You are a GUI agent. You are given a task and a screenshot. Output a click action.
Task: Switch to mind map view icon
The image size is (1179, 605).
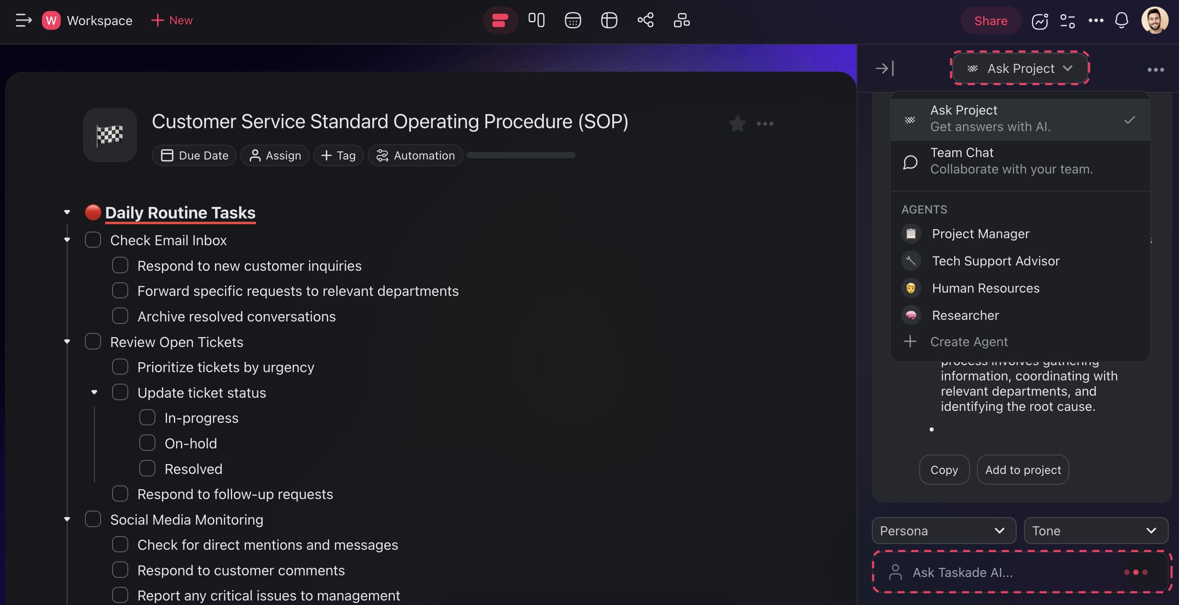click(645, 21)
